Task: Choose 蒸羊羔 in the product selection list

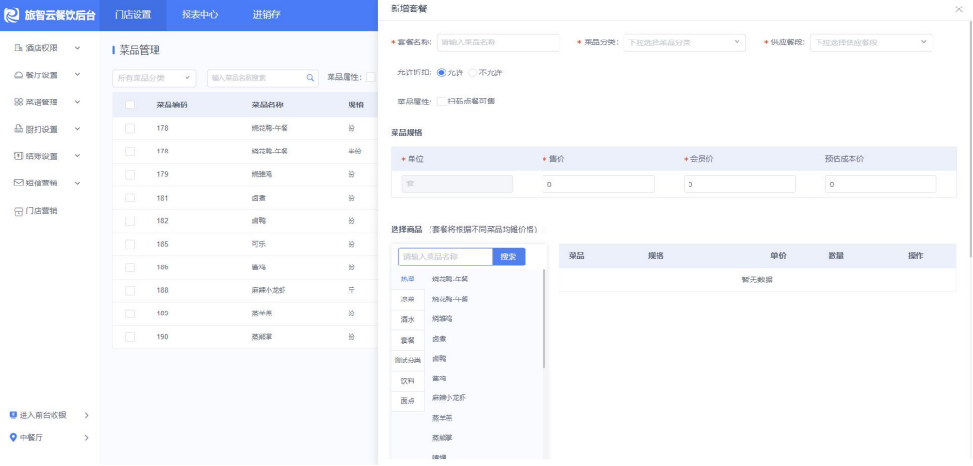Action: (443, 418)
